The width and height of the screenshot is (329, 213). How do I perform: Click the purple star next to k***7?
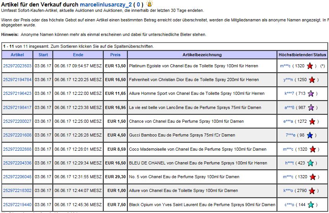[x=311, y=94]
